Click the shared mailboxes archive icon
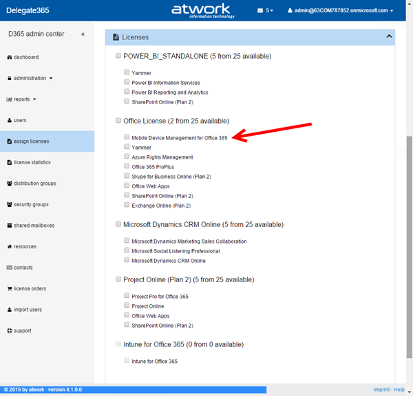The height and width of the screenshot is (396, 413). [x=10, y=226]
